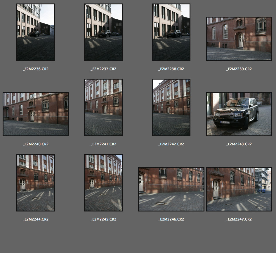Click the _E2M2246.CR2 landscape thumbnail

click(x=171, y=189)
